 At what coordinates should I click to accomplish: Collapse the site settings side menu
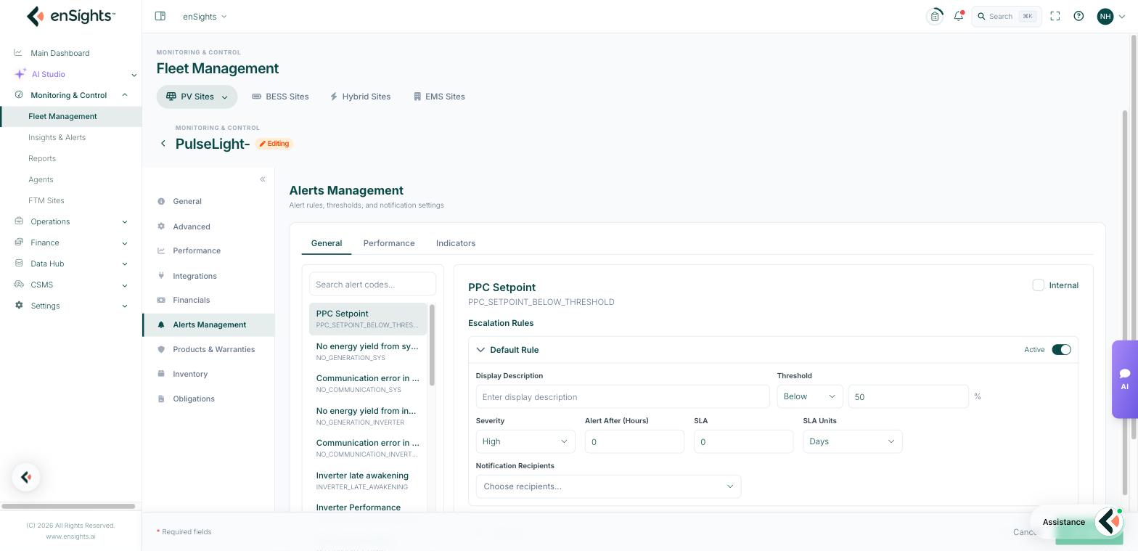(x=263, y=179)
